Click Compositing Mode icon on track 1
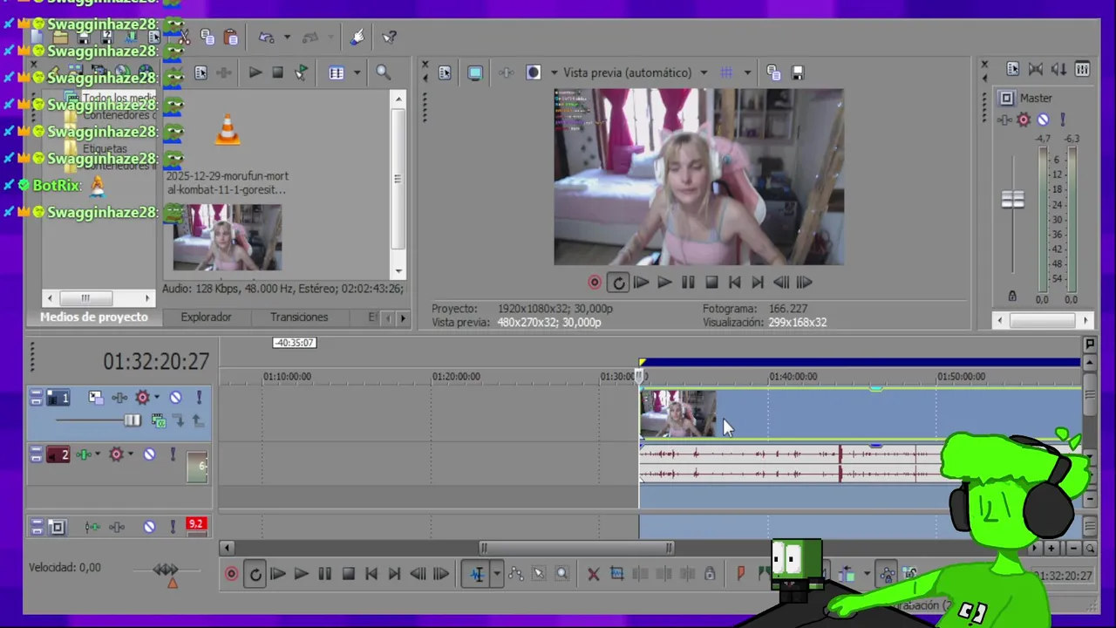 [x=159, y=421]
